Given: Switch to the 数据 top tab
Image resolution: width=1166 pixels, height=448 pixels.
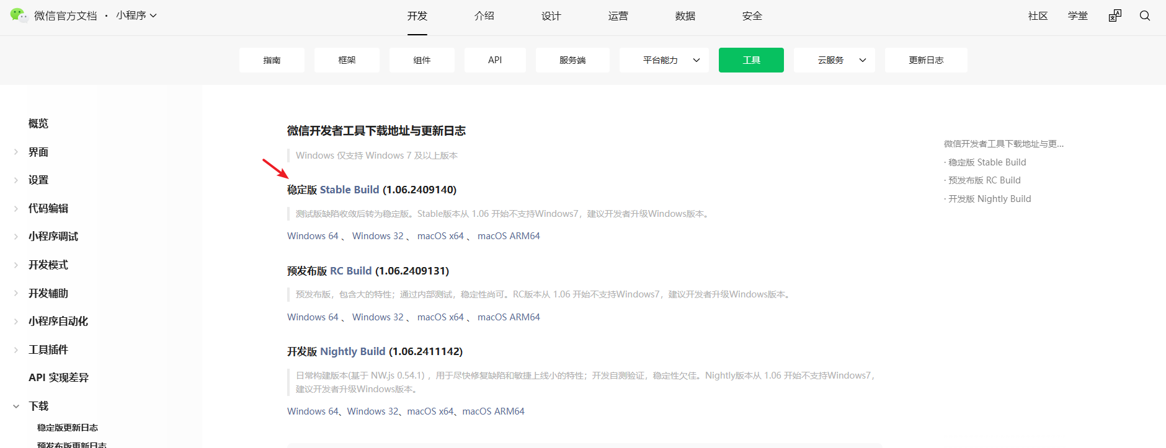Looking at the screenshot, I should [x=685, y=16].
